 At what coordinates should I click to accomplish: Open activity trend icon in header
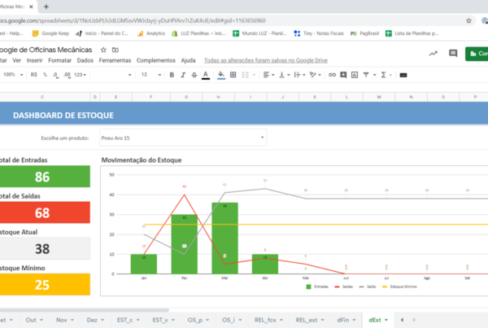tap(434, 54)
